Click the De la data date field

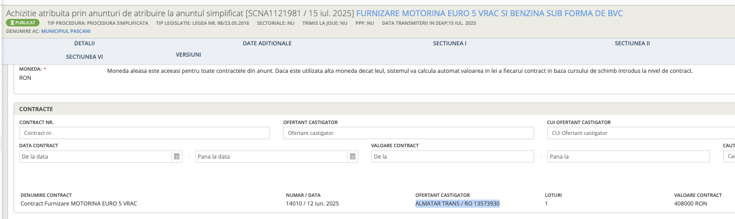(x=95, y=156)
